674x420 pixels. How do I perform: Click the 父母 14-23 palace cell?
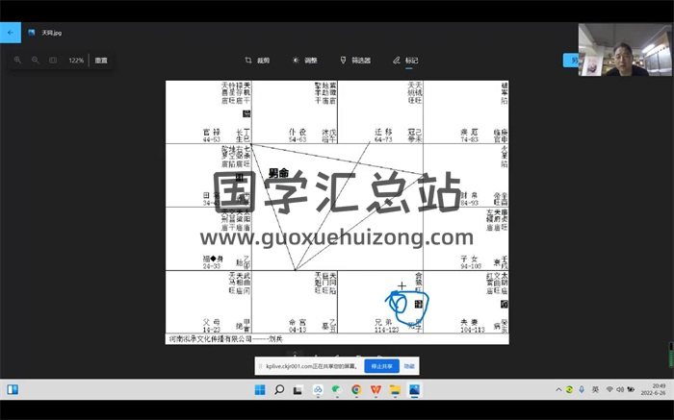(x=209, y=302)
